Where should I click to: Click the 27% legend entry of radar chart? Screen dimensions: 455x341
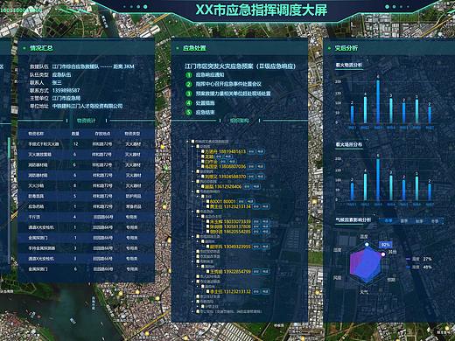point(419,259)
